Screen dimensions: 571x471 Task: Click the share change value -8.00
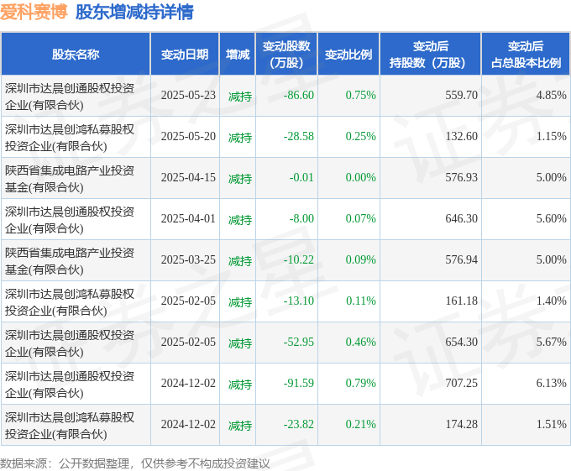301,219
